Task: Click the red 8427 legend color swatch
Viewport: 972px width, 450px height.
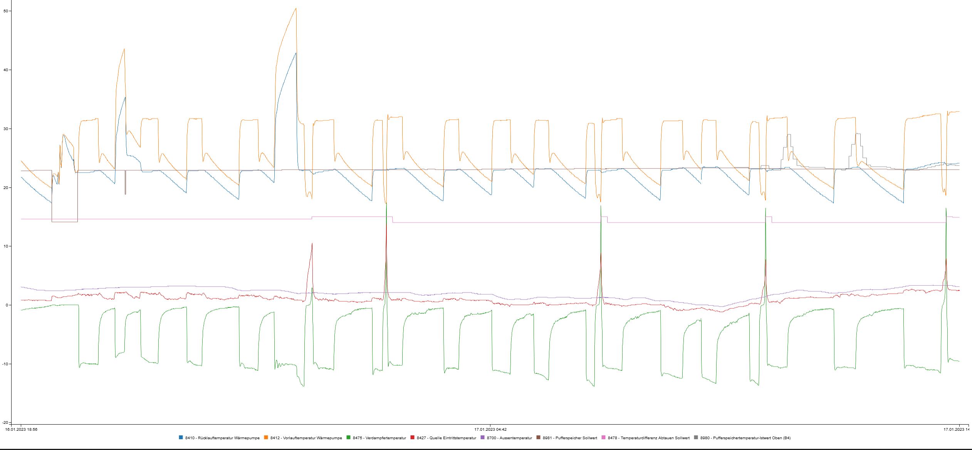Action: pyautogui.click(x=413, y=438)
